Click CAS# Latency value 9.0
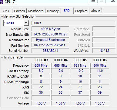 click(x=61, y=71)
